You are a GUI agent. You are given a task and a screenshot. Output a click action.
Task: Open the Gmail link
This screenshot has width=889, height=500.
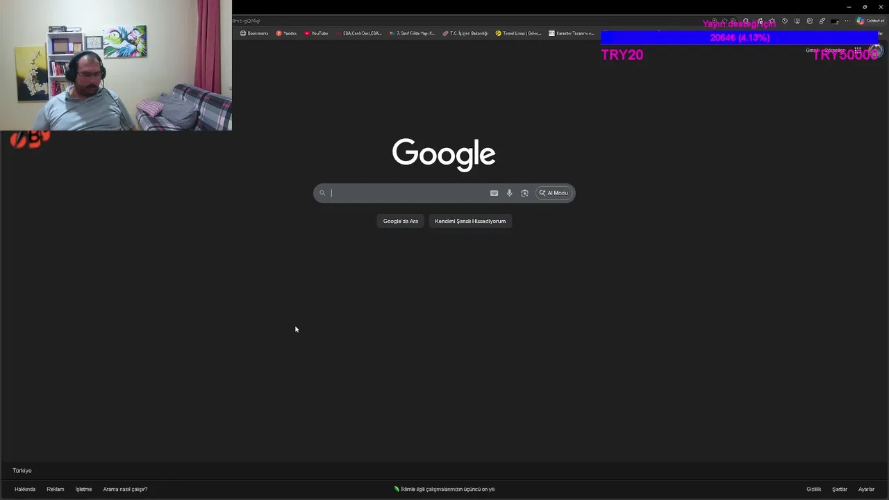(x=812, y=51)
